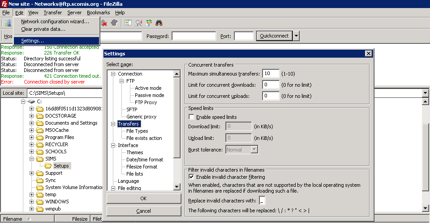
Task: Close the Settings dialog with X
Action: [x=368, y=54]
